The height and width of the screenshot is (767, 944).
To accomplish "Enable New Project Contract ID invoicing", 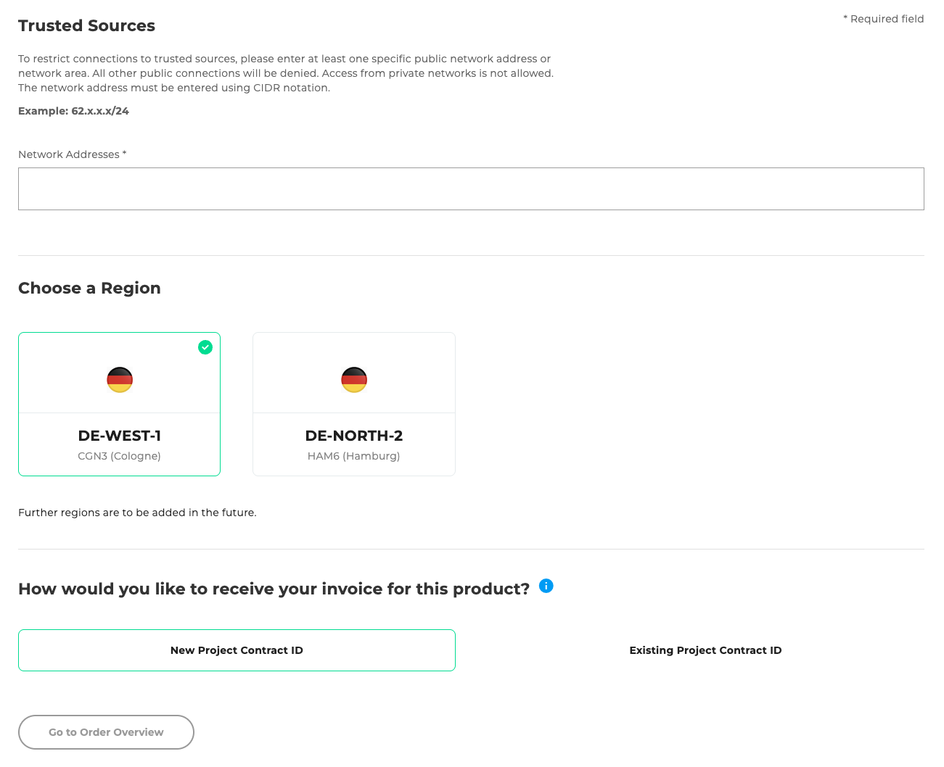I will pyautogui.click(x=237, y=650).
